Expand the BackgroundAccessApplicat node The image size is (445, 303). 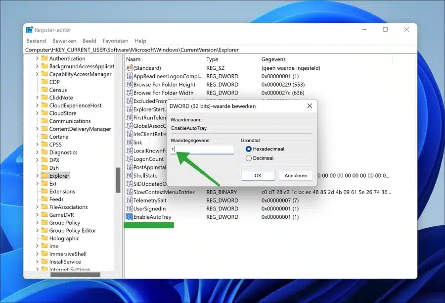pos(37,66)
